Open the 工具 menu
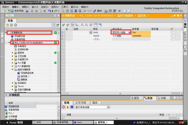 (x=65, y=7)
